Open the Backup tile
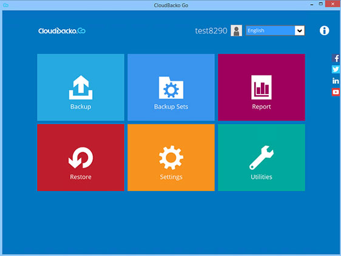The width and height of the screenshot is (341, 256). click(x=81, y=87)
